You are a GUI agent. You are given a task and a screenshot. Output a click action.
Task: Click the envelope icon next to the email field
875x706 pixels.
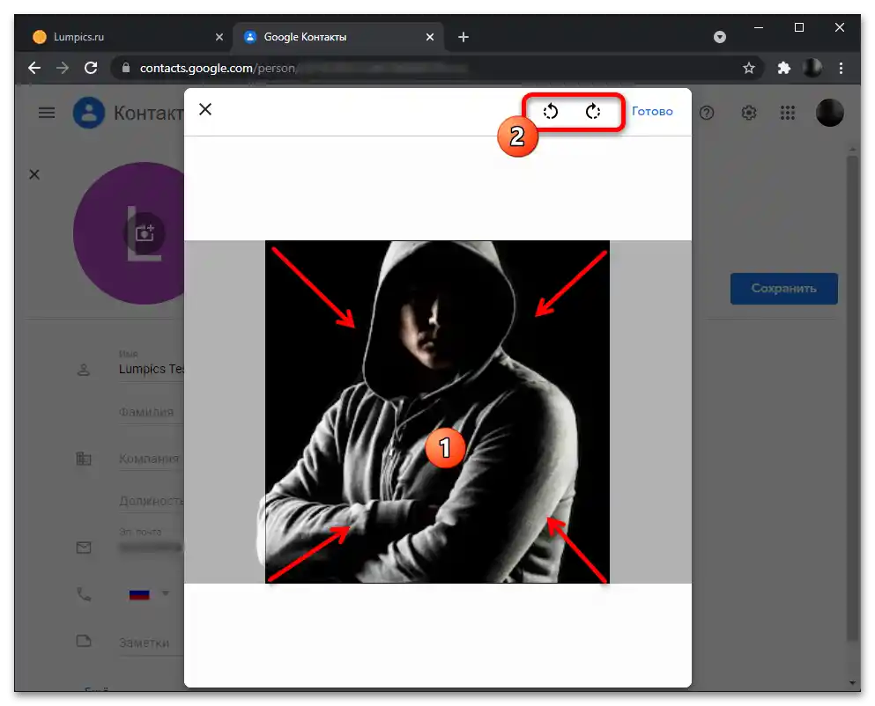click(x=84, y=548)
